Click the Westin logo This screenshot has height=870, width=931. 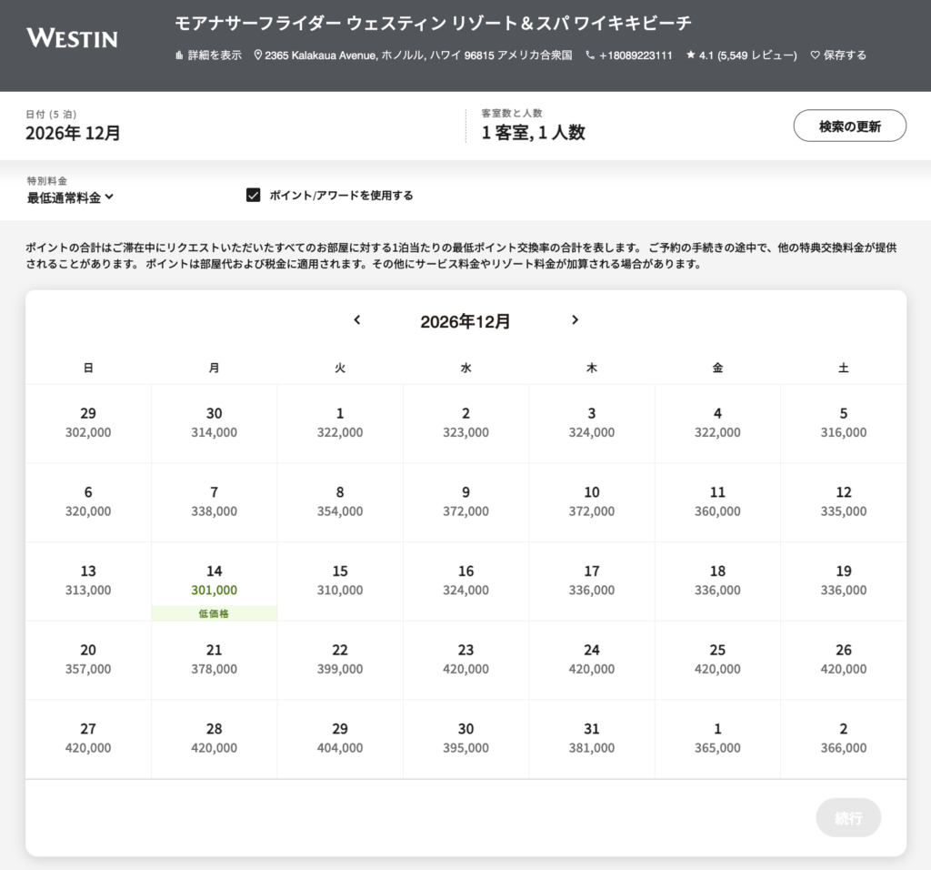(72, 38)
